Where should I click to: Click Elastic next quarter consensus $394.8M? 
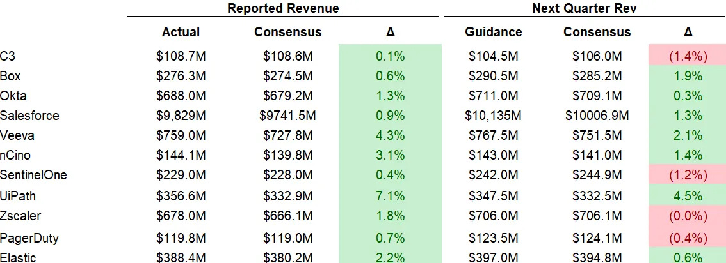(597, 257)
